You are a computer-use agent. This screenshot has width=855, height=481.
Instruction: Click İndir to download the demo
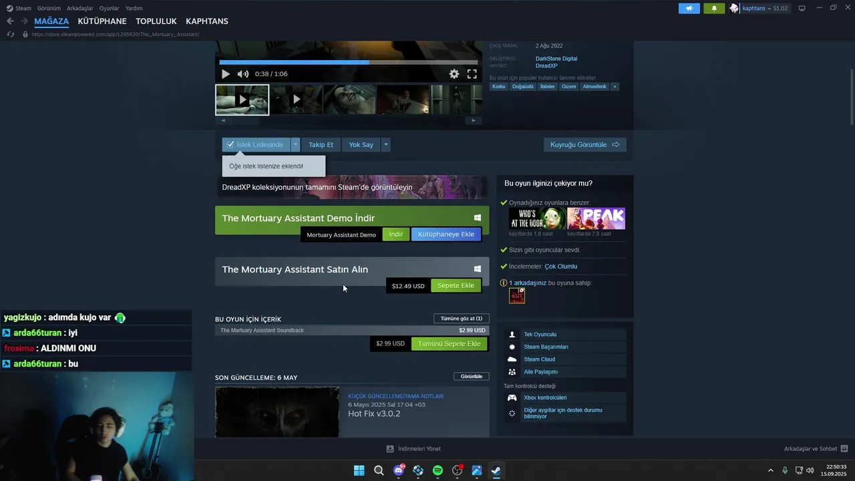click(x=396, y=234)
